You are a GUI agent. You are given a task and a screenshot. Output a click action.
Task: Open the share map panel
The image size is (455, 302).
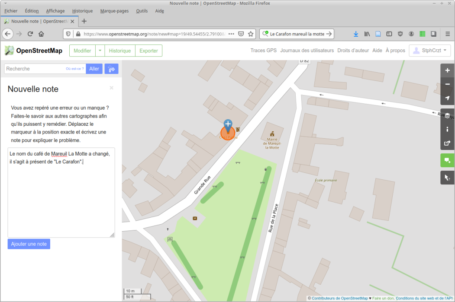447,143
